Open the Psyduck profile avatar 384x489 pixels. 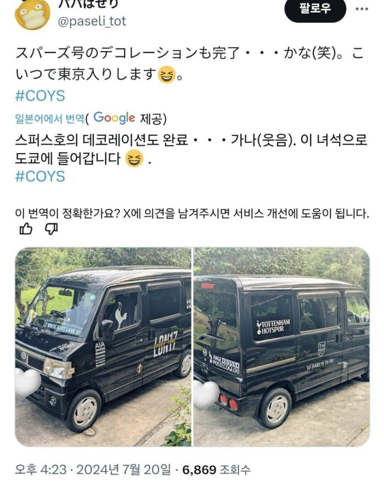[33, 14]
